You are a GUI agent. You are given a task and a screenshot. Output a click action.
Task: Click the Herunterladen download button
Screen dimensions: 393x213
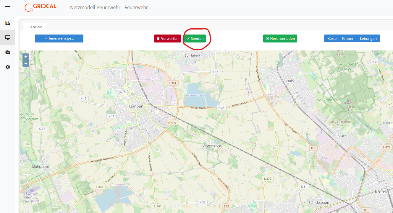[280, 39]
